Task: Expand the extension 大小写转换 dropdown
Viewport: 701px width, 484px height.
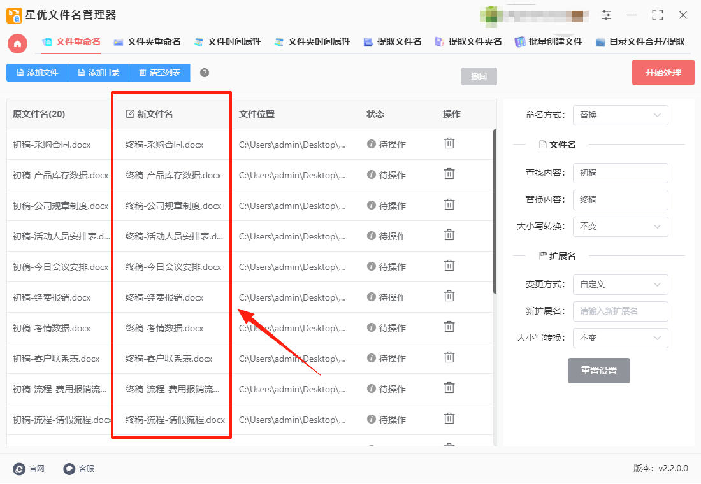Action: pos(621,338)
